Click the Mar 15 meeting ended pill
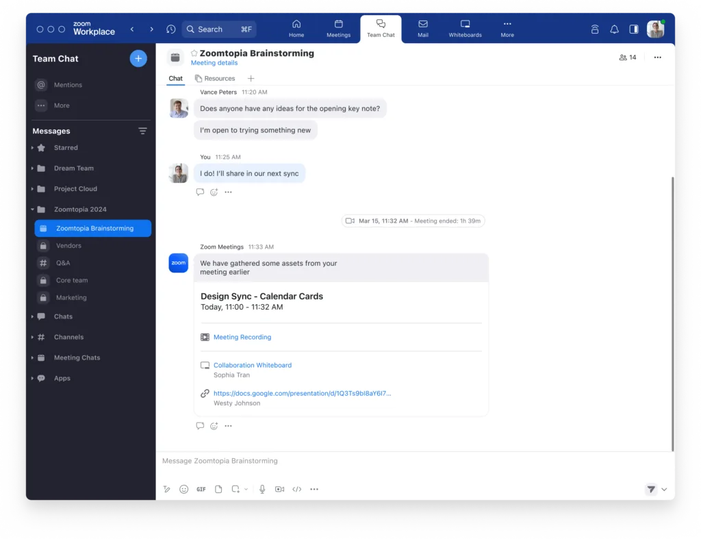 (x=413, y=221)
